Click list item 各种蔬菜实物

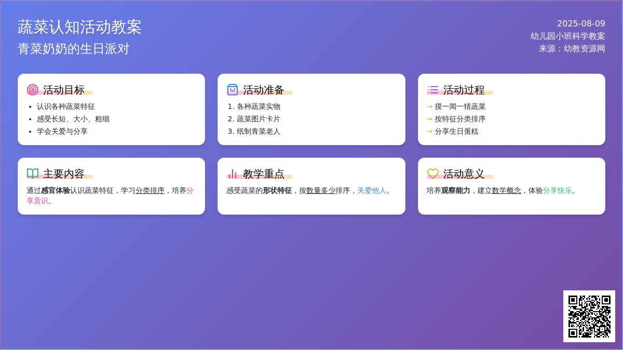tap(259, 106)
